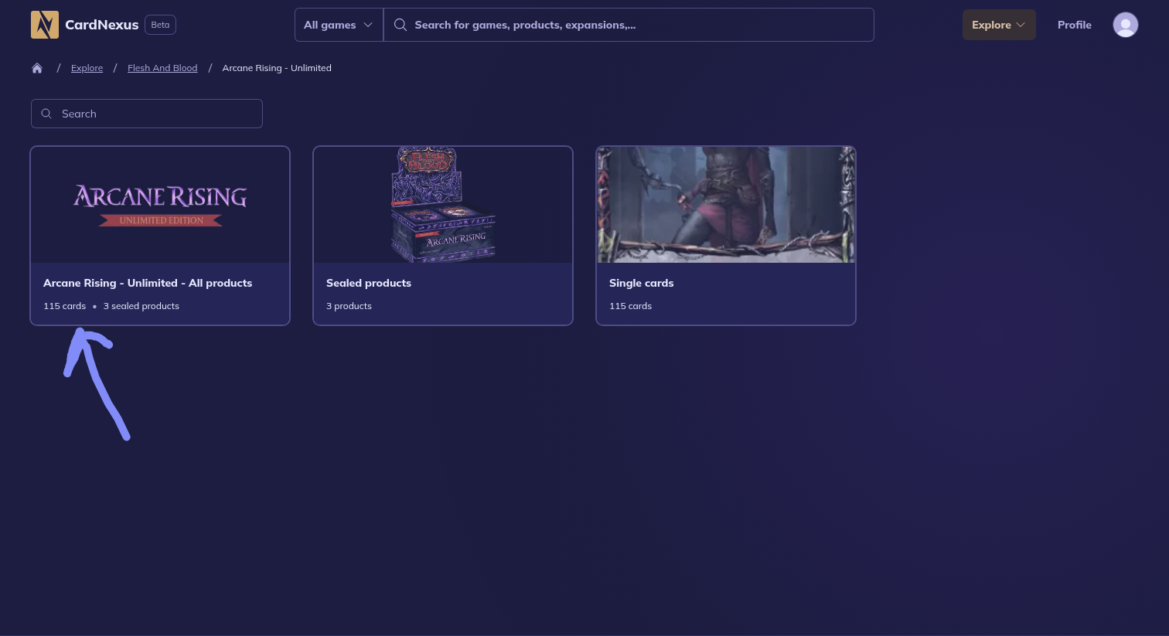Follow the Flesh And Blood breadcrumb link

coord(162,68)
